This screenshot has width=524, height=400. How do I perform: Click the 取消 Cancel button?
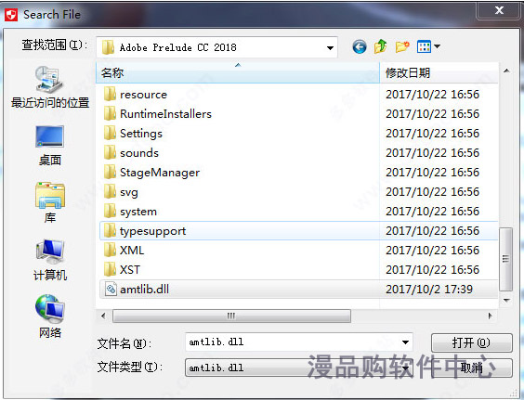coord(472,368)
